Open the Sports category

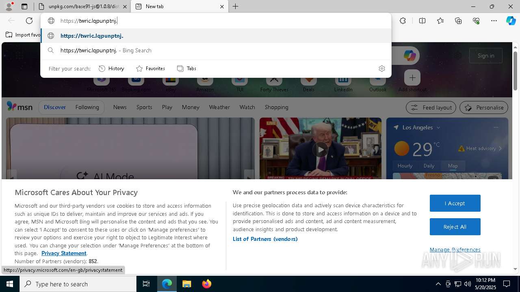(144, 107)
